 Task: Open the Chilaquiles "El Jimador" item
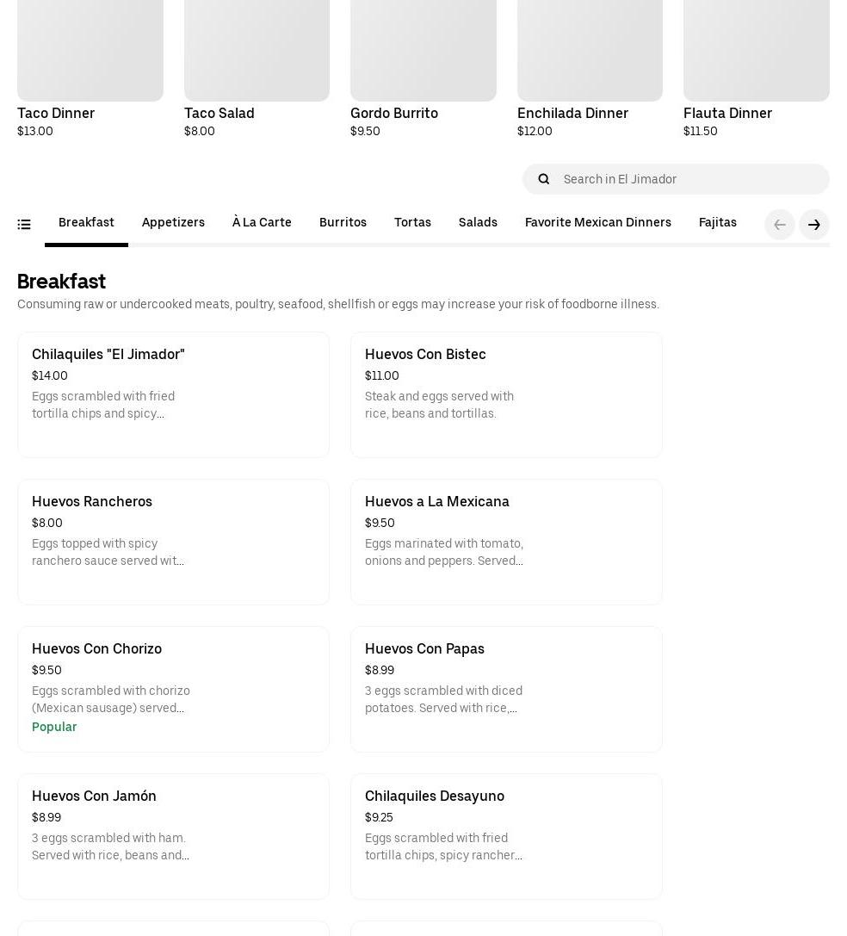click(x=173, y=394)
